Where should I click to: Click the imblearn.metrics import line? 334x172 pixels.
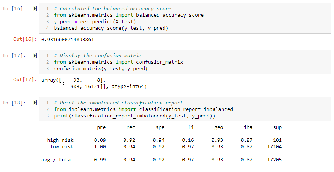coord(143,109)
